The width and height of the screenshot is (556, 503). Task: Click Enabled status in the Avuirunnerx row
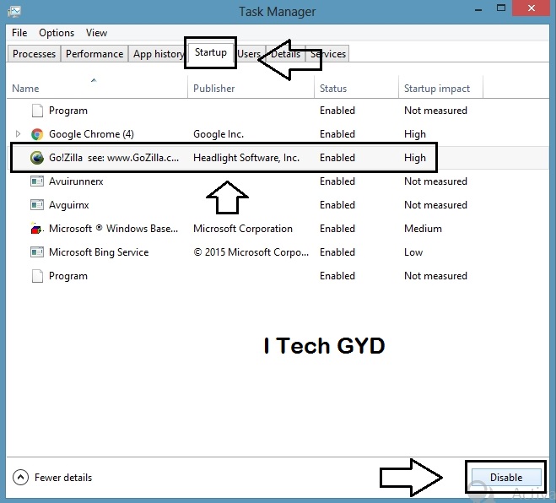tap(337, 181)
